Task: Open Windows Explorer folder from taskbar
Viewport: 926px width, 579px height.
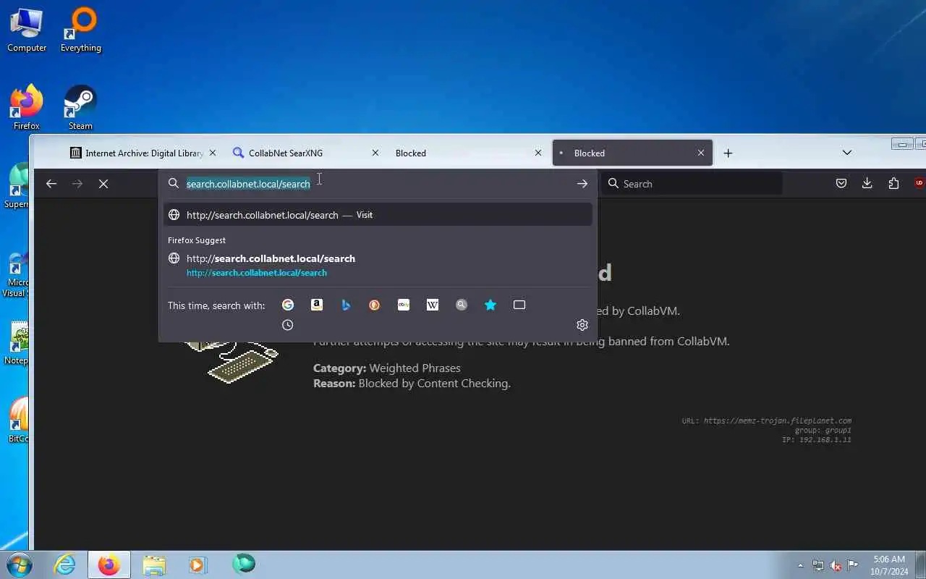Action: coord(154,565)
